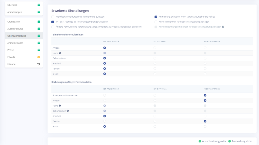The height and width of the screenshot is (145, 259).
Task: Click the calendar icon beside Überblick
Action: 39,5
